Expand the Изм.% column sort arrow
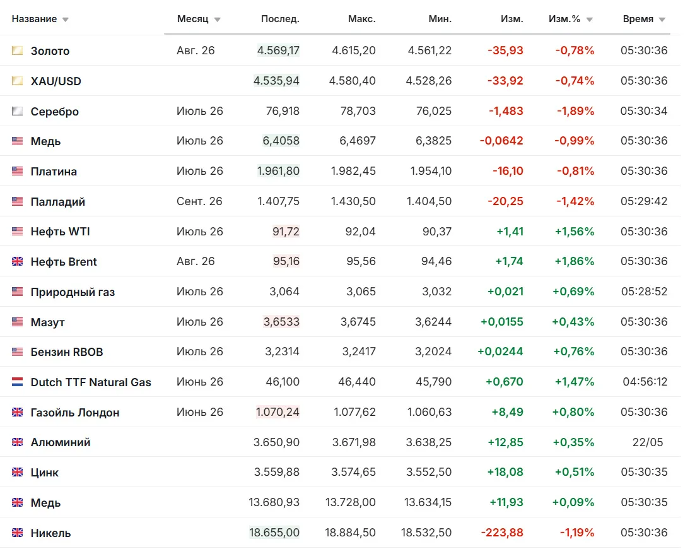The image size is (690, 549). (x=590, y=20)
